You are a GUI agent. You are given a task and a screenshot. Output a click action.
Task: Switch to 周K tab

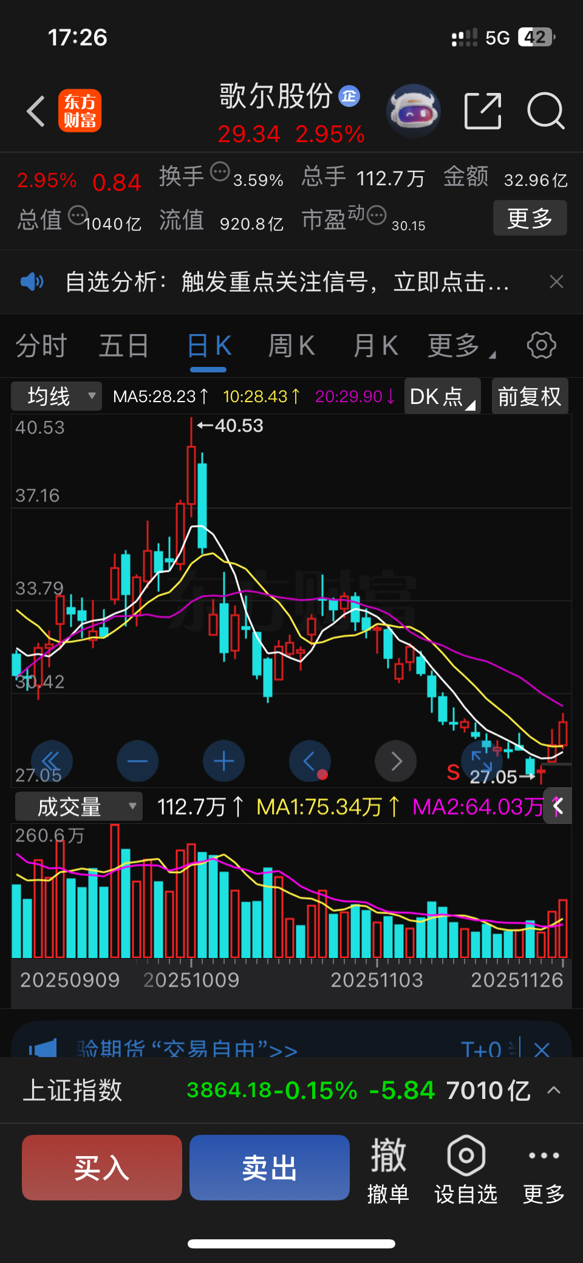point(291,346)
